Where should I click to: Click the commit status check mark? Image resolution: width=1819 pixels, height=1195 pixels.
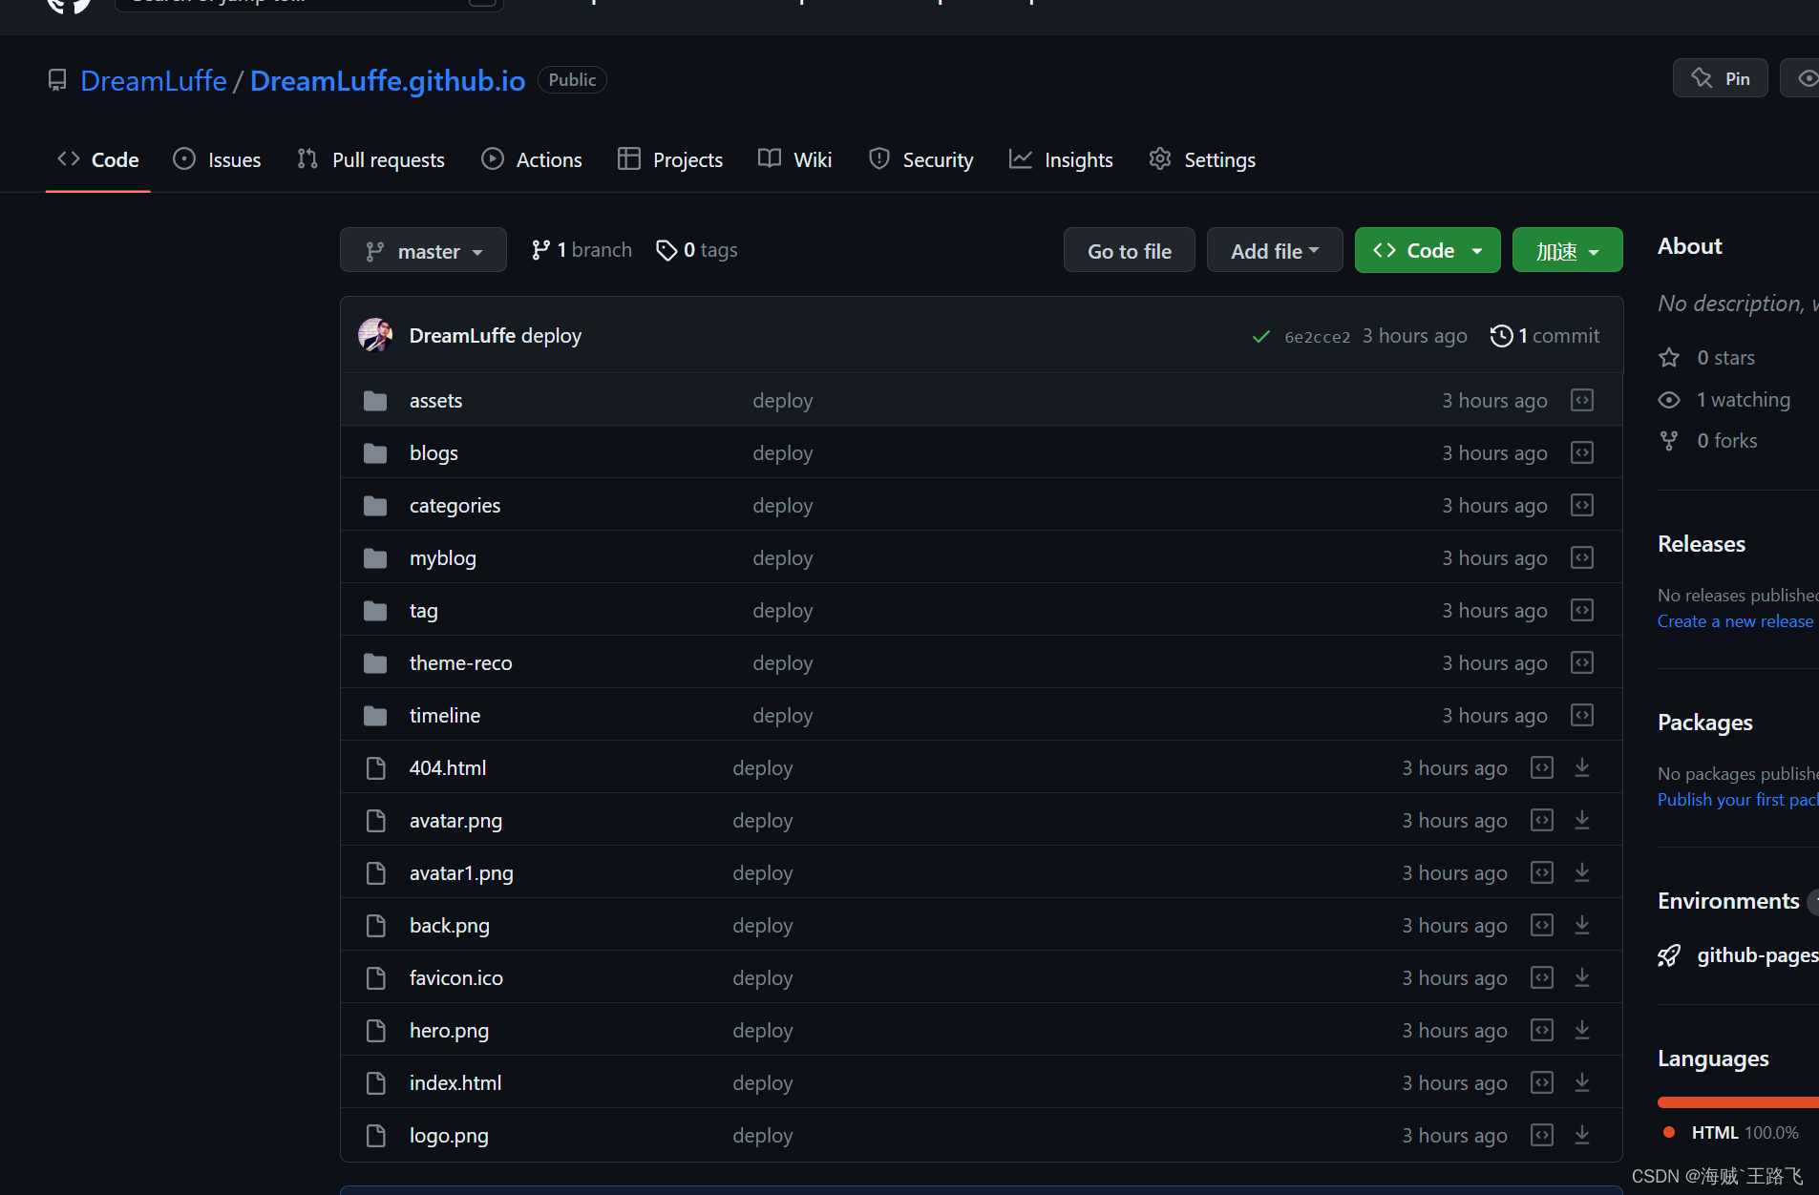tap(1261, 336)
